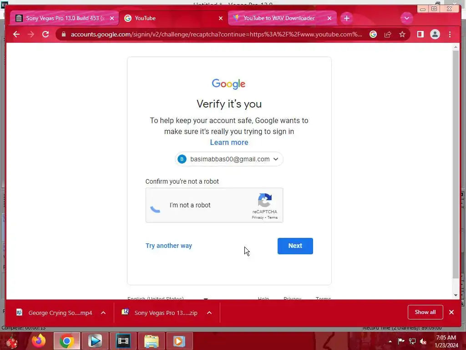466x350 pixels.
Task: Open the Windows Start orb
Action: tap(12, 341)
